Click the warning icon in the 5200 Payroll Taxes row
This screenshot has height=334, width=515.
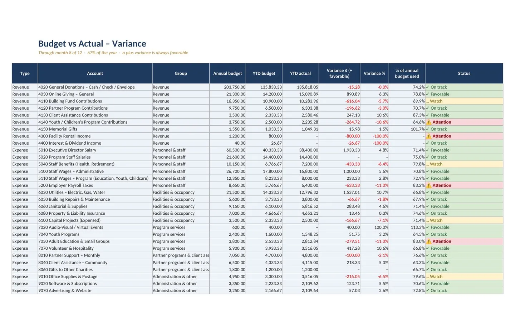[x=429, y=185]
